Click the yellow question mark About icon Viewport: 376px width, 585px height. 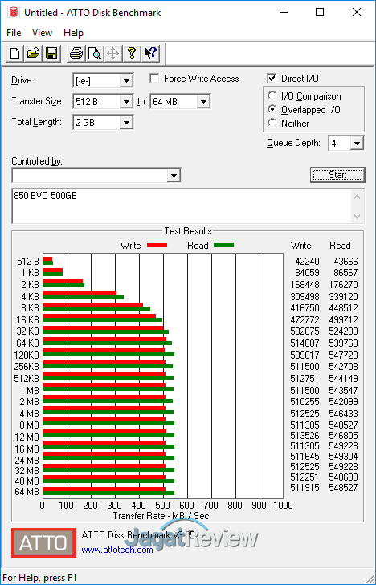tap(131, 53)
